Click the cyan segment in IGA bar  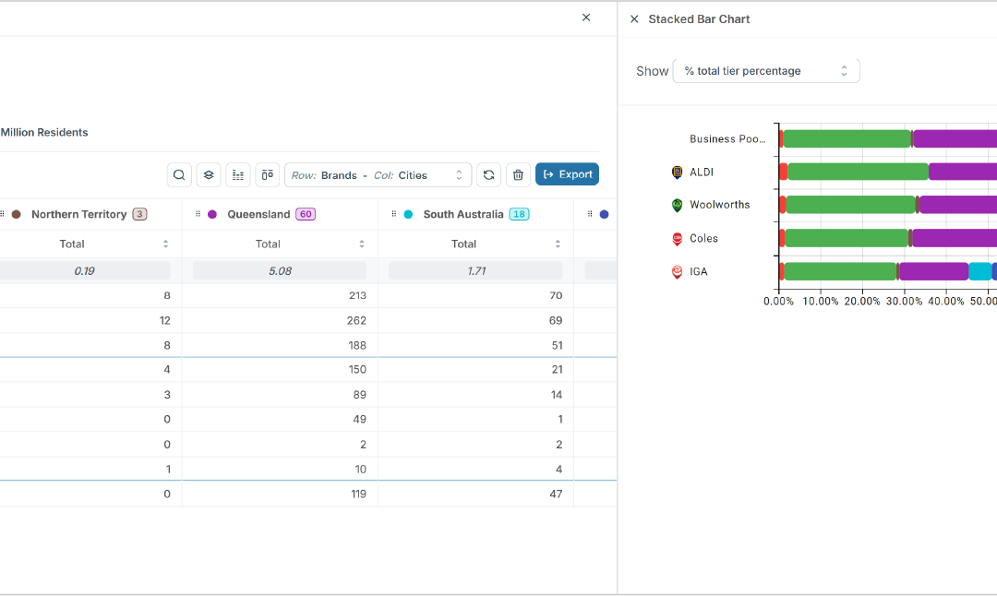tap(979, 271)
